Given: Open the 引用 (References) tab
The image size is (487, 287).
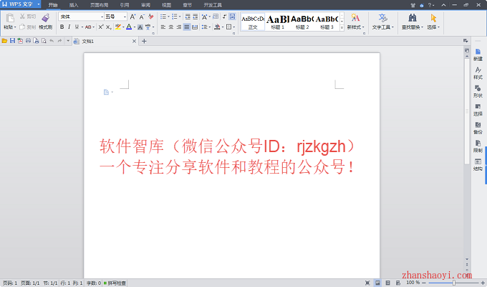Looking at the screenshot, I should [125, 5].
